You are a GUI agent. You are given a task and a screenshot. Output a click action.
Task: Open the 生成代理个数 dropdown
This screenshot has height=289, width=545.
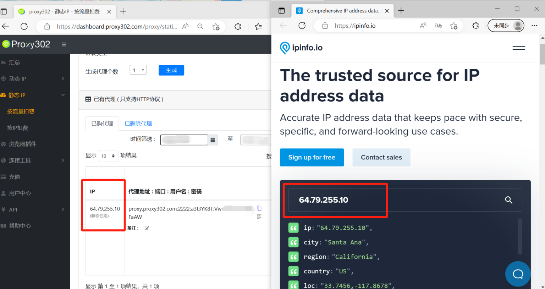point(138,70)
